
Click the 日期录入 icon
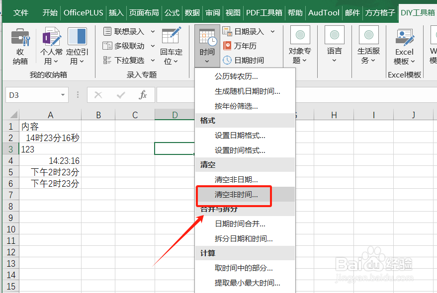point(227,31)
